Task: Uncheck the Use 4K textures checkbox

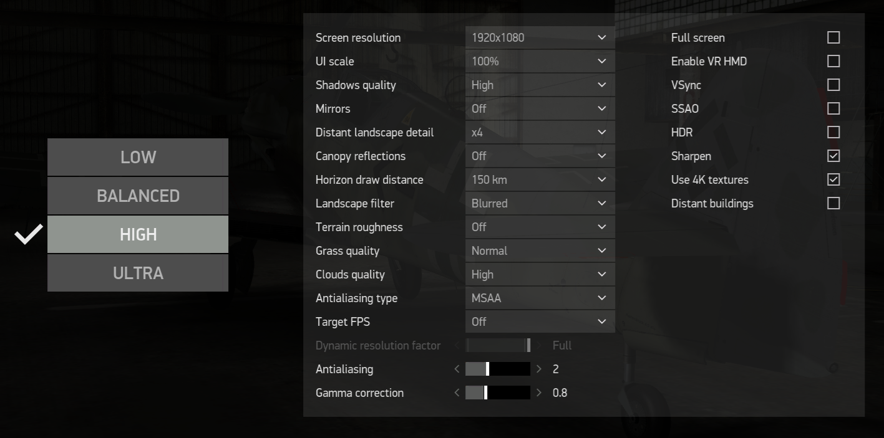Action: coord(833,179)
